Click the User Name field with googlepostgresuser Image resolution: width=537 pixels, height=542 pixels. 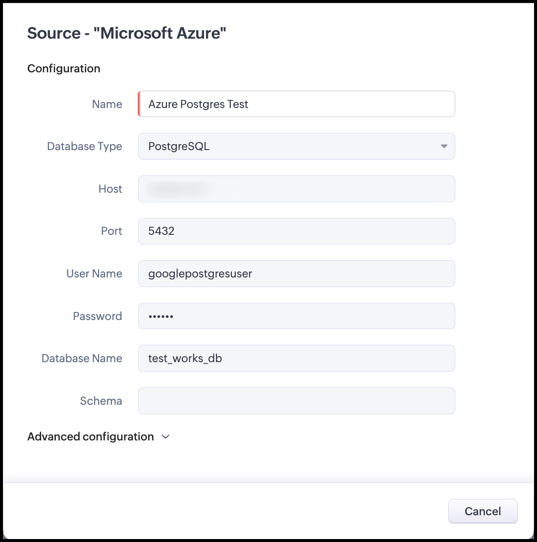[296, 273]
